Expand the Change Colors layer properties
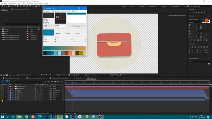The image size is (212, 119). pos(8,87)
